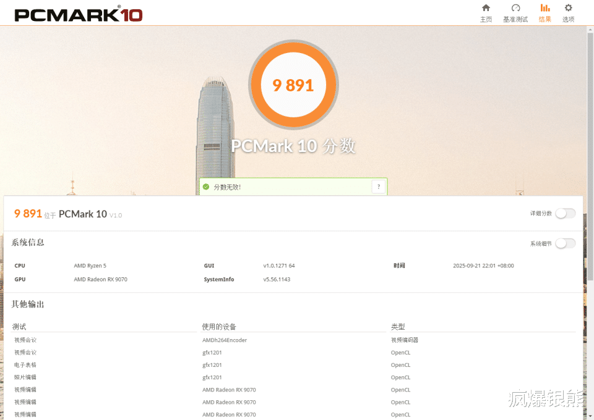Click the question mark help button
The height and width of the screenshot is (420, 594).
tap(379, 187)
